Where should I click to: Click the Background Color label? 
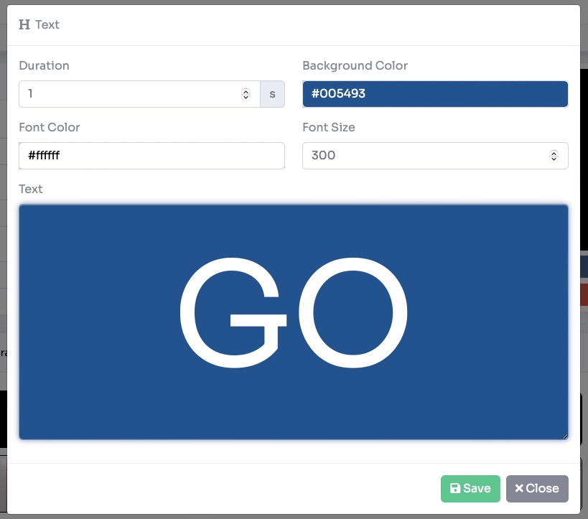click(355, 65)
